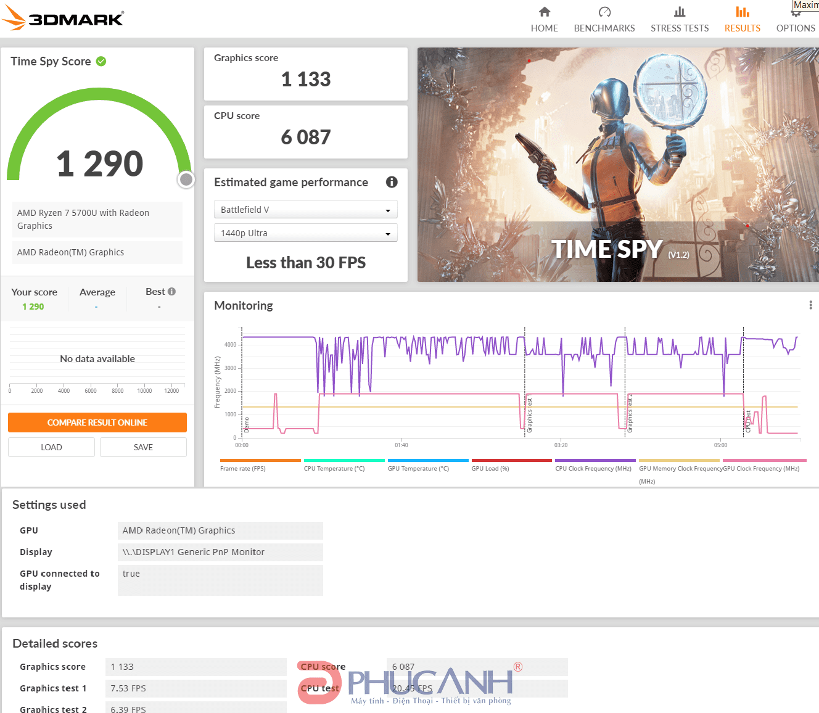
Task: Toggle GPU Temperature legend
Action: [x=428, y=465]
